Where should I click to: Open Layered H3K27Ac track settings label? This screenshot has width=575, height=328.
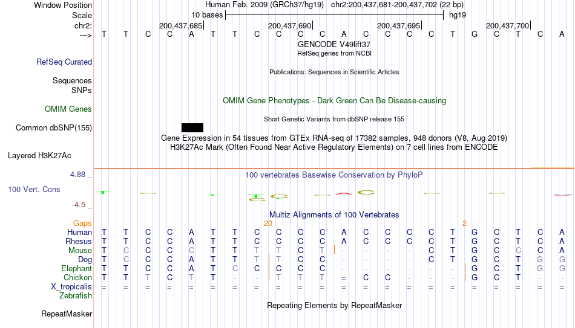(x=39, y=156)
